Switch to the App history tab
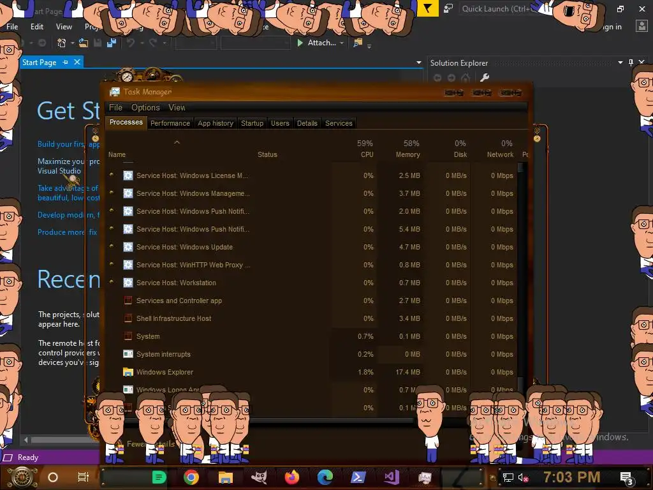This screenshot has height=490, width=653. coord(216,123)
